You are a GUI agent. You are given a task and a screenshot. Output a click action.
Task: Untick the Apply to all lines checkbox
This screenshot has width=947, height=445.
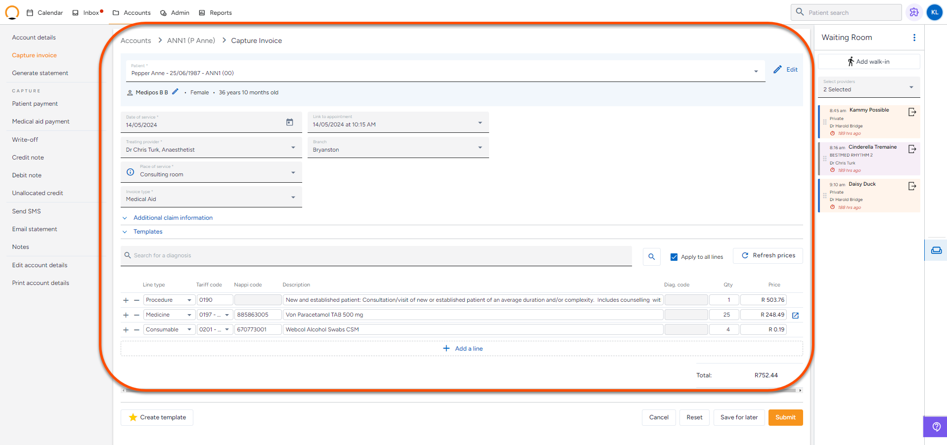pyautogui.click(x=674, y=257)
